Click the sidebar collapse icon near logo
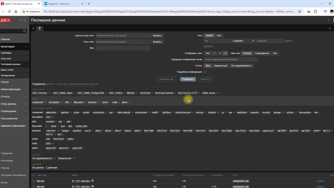Image resolution: width=334 pixels, height=188 pixels. pyautogui.click(x=20, y=20)
